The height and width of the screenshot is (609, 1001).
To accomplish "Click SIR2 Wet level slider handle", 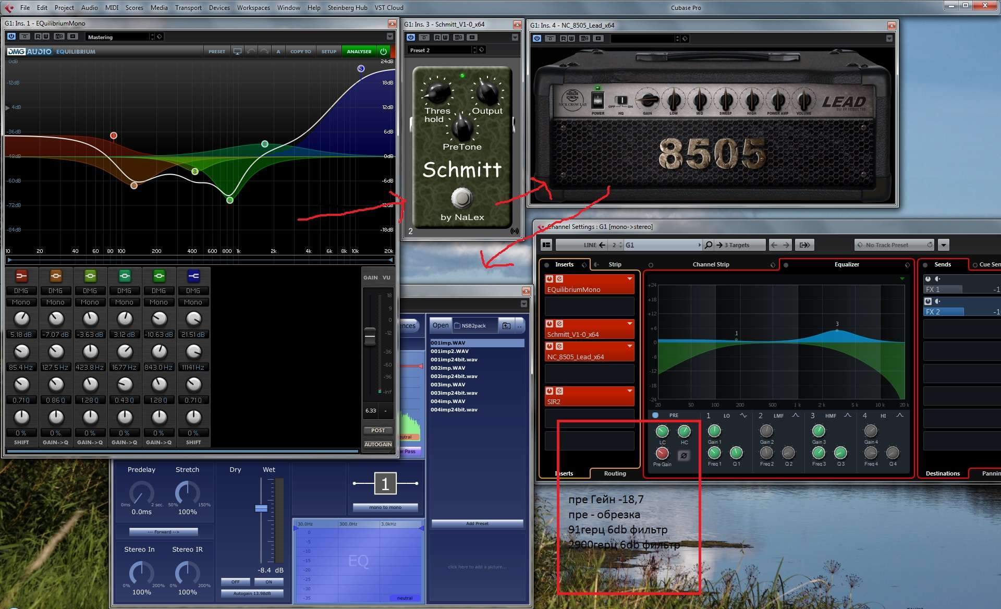I will 261,508.
